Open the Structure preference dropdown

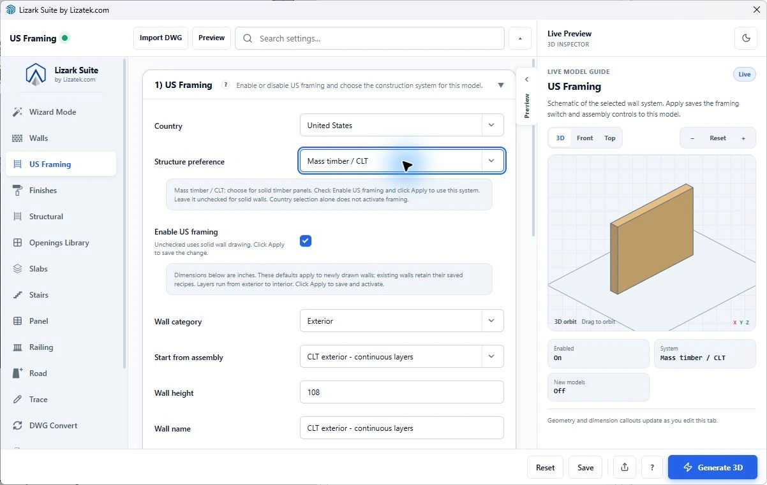tap(401, 161)
